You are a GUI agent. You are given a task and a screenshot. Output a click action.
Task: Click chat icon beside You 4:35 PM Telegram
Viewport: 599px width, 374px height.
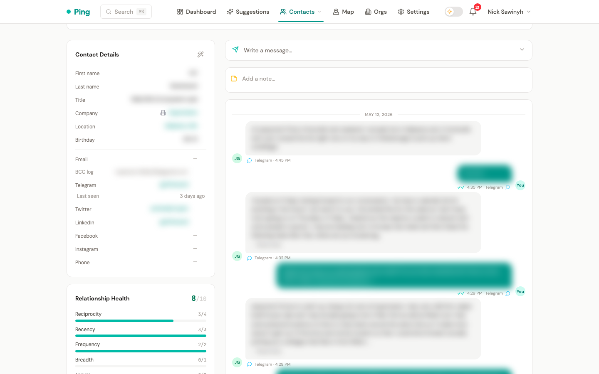pos(508,187)
